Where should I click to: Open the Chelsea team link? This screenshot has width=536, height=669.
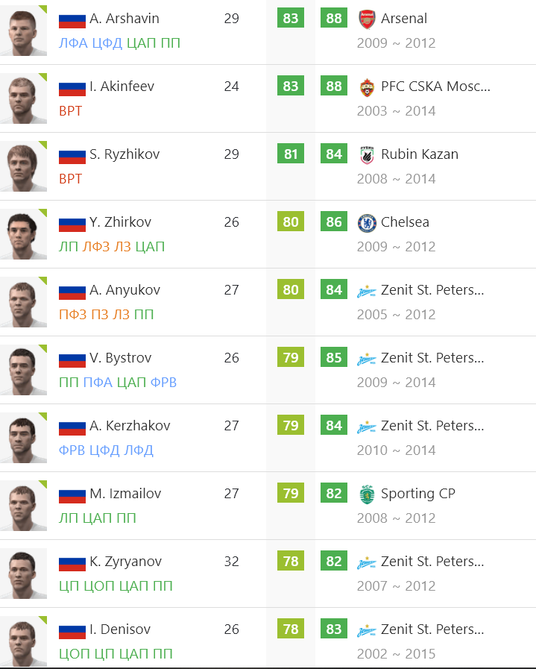405,222
